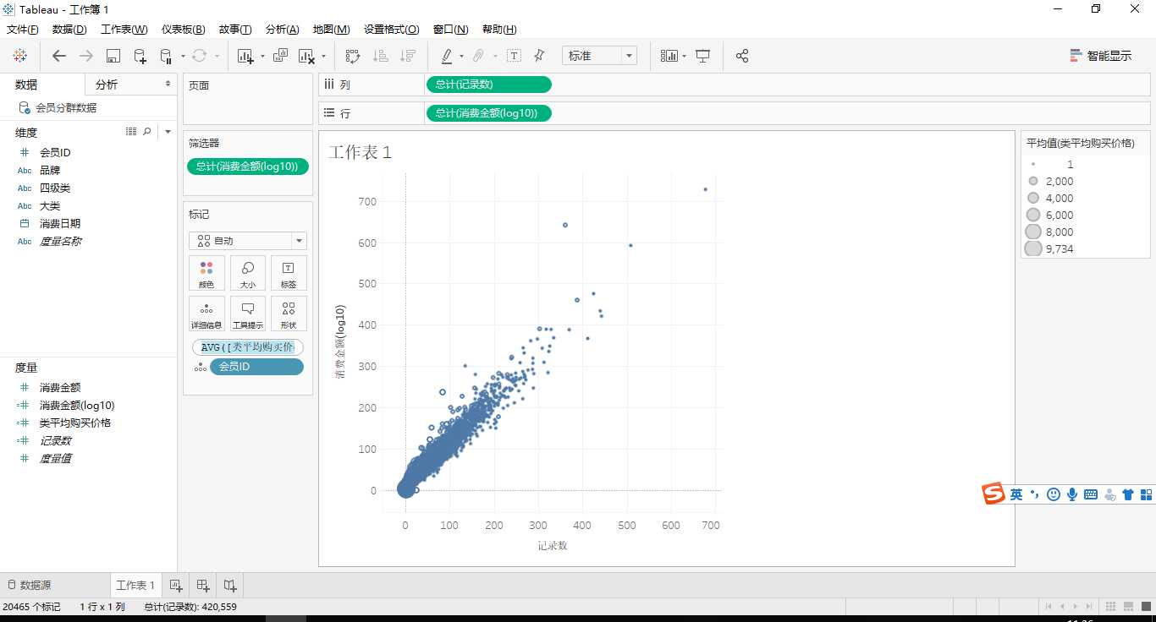
Task: Click the 会员ID pill in marks card
Action: [x=256, y=367]
